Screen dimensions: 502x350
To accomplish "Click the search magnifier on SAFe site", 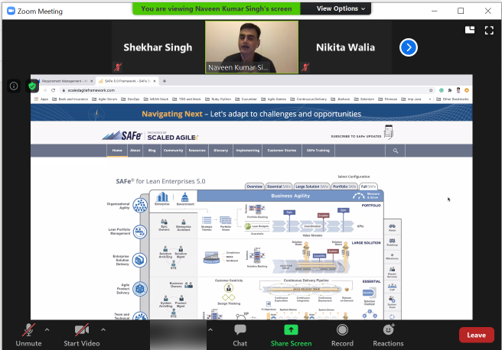I will click(x=396, y=151).
